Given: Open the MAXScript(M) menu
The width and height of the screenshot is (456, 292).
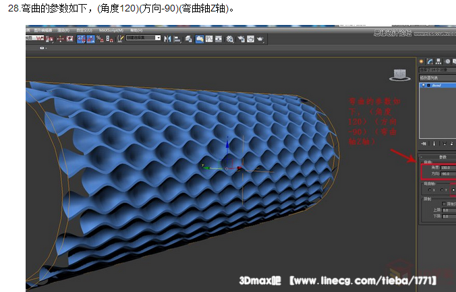Looking at the screenshot, I should [111, 30].
